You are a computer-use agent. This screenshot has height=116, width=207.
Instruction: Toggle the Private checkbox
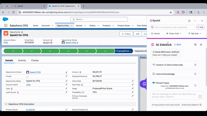27,77
